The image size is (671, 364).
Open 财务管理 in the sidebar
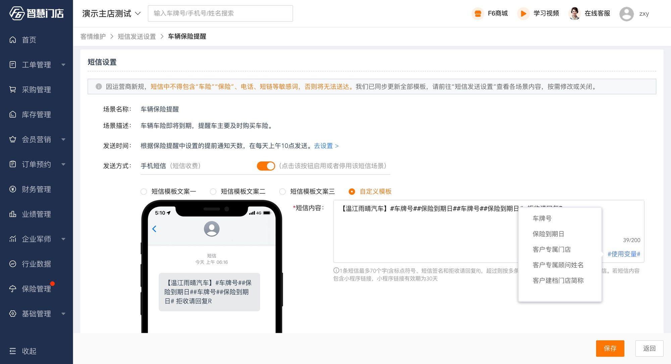(x=36, y=189)
